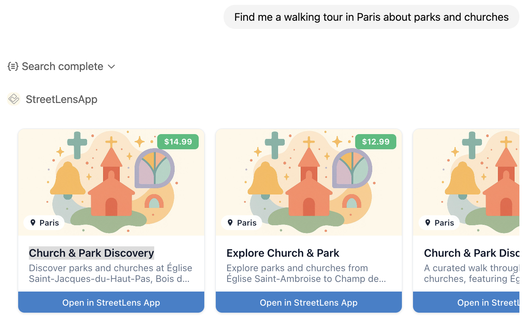Expand the Search complete chevron

click(x=112, y=67)
